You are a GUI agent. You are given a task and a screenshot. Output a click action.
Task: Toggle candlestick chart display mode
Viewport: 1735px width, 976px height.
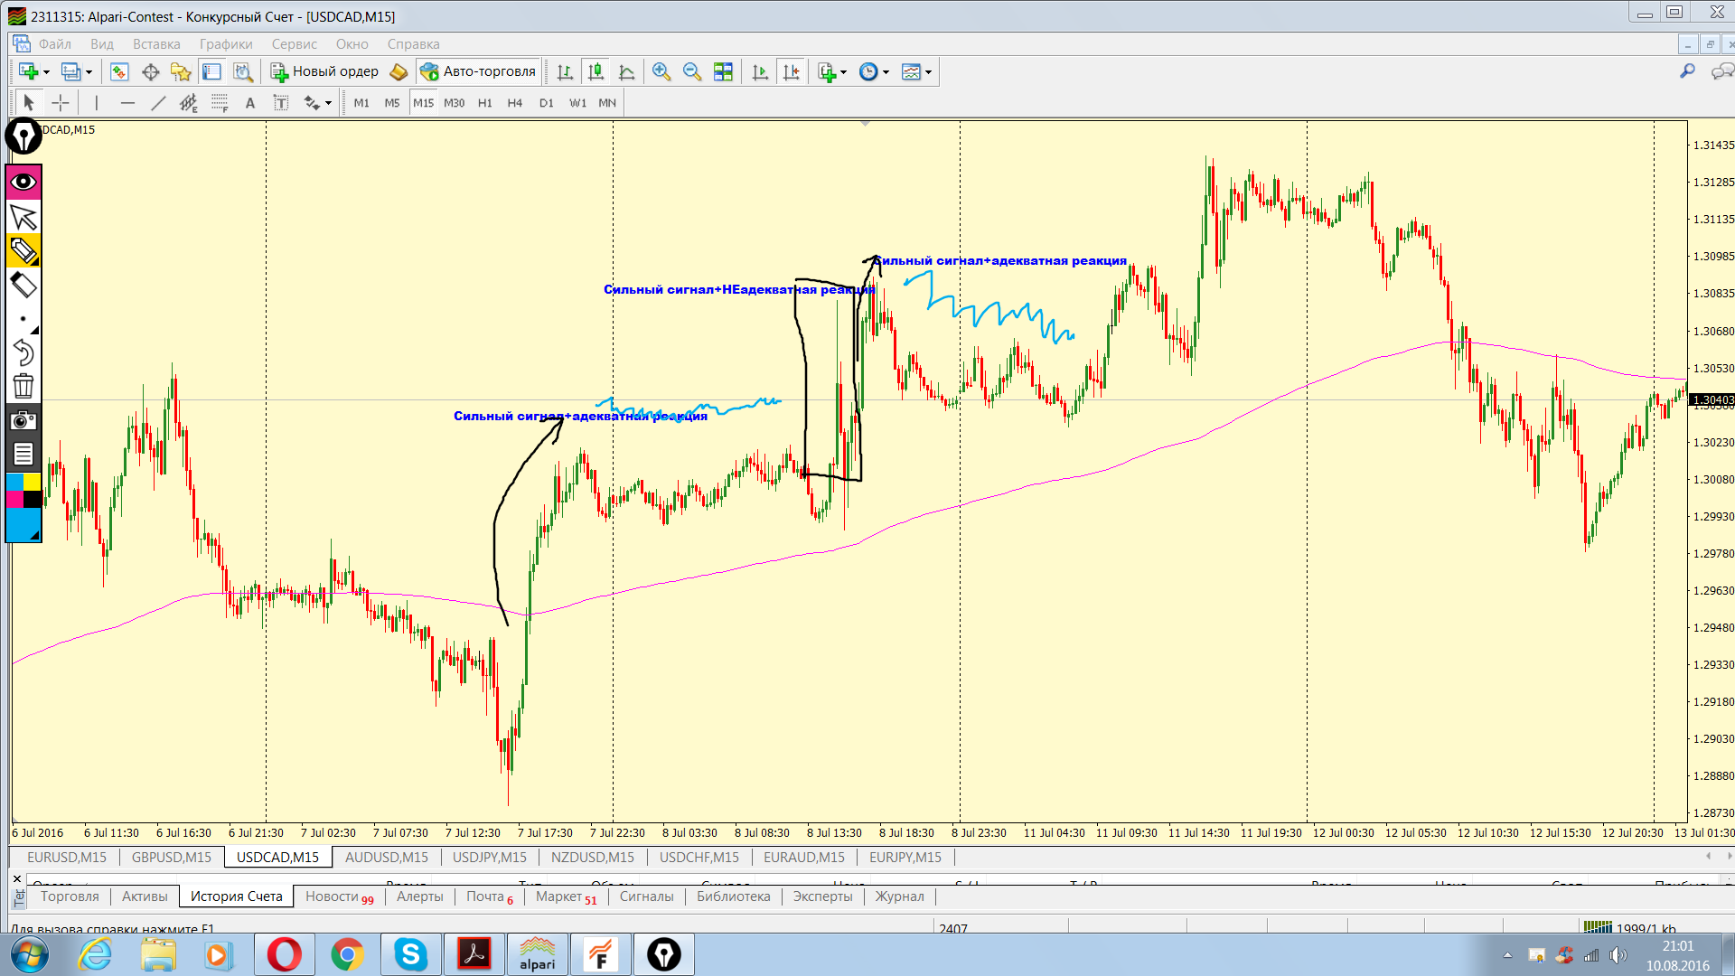point(596,72)
